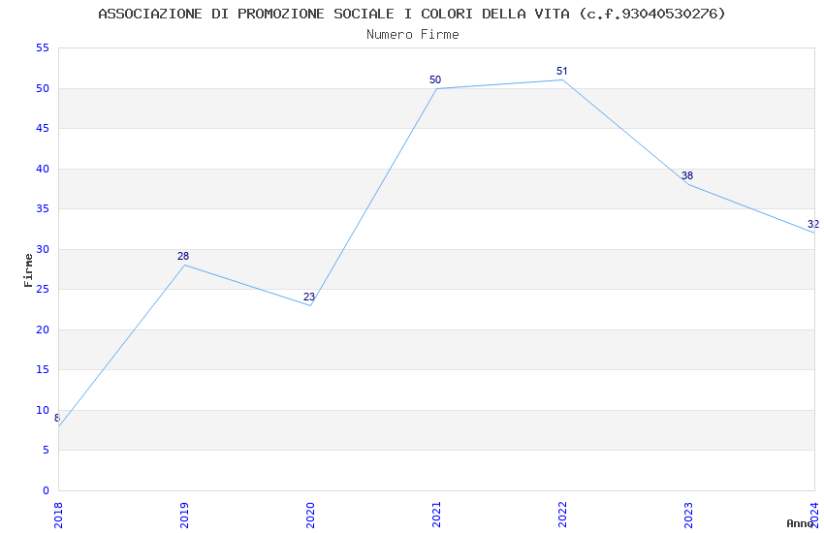Select the 2020 label on the x-axis
This screenshot has width=824, height=533.
coord(310,514)
